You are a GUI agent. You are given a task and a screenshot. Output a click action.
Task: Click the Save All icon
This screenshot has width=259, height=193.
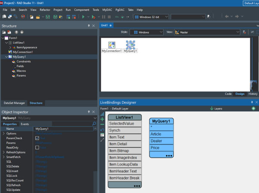(x=55, y=17)
